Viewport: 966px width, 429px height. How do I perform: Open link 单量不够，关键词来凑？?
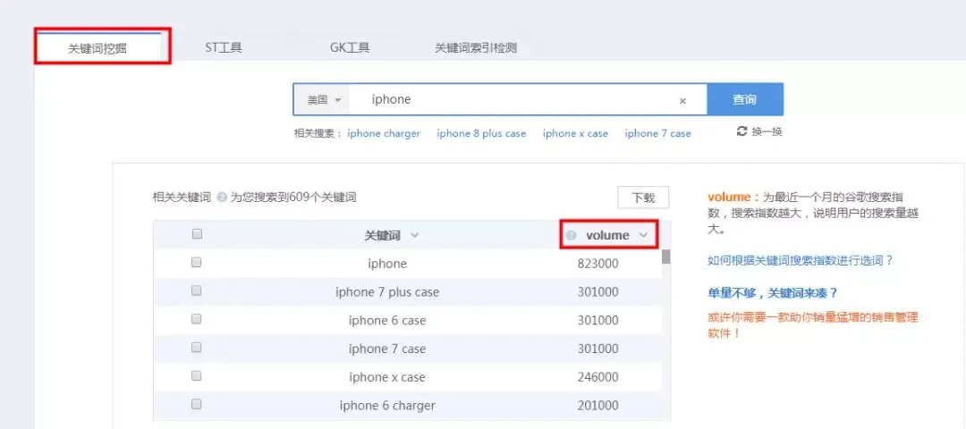773,293
